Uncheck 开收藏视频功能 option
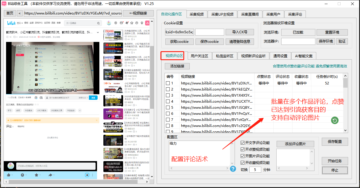This screenshot has height=188, width=360. [243, 163]
